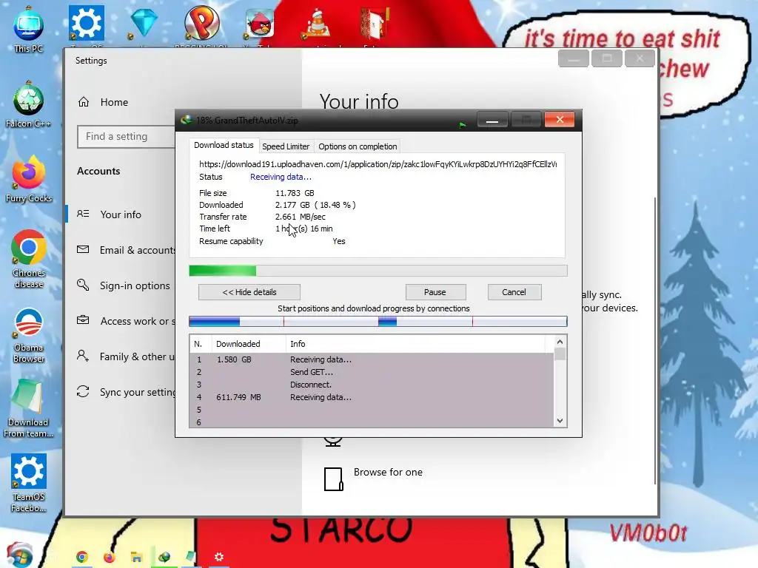This screenshot has height=568, width=758.
Task: Switch to the Download status tab
Action: coord(224,145)
